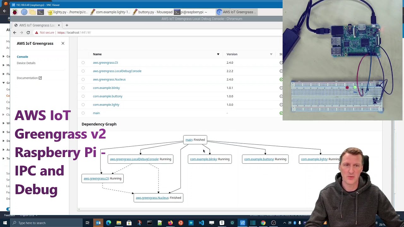
Task: Open Google Chrome from the taskbar
Action: pos(263,223)
